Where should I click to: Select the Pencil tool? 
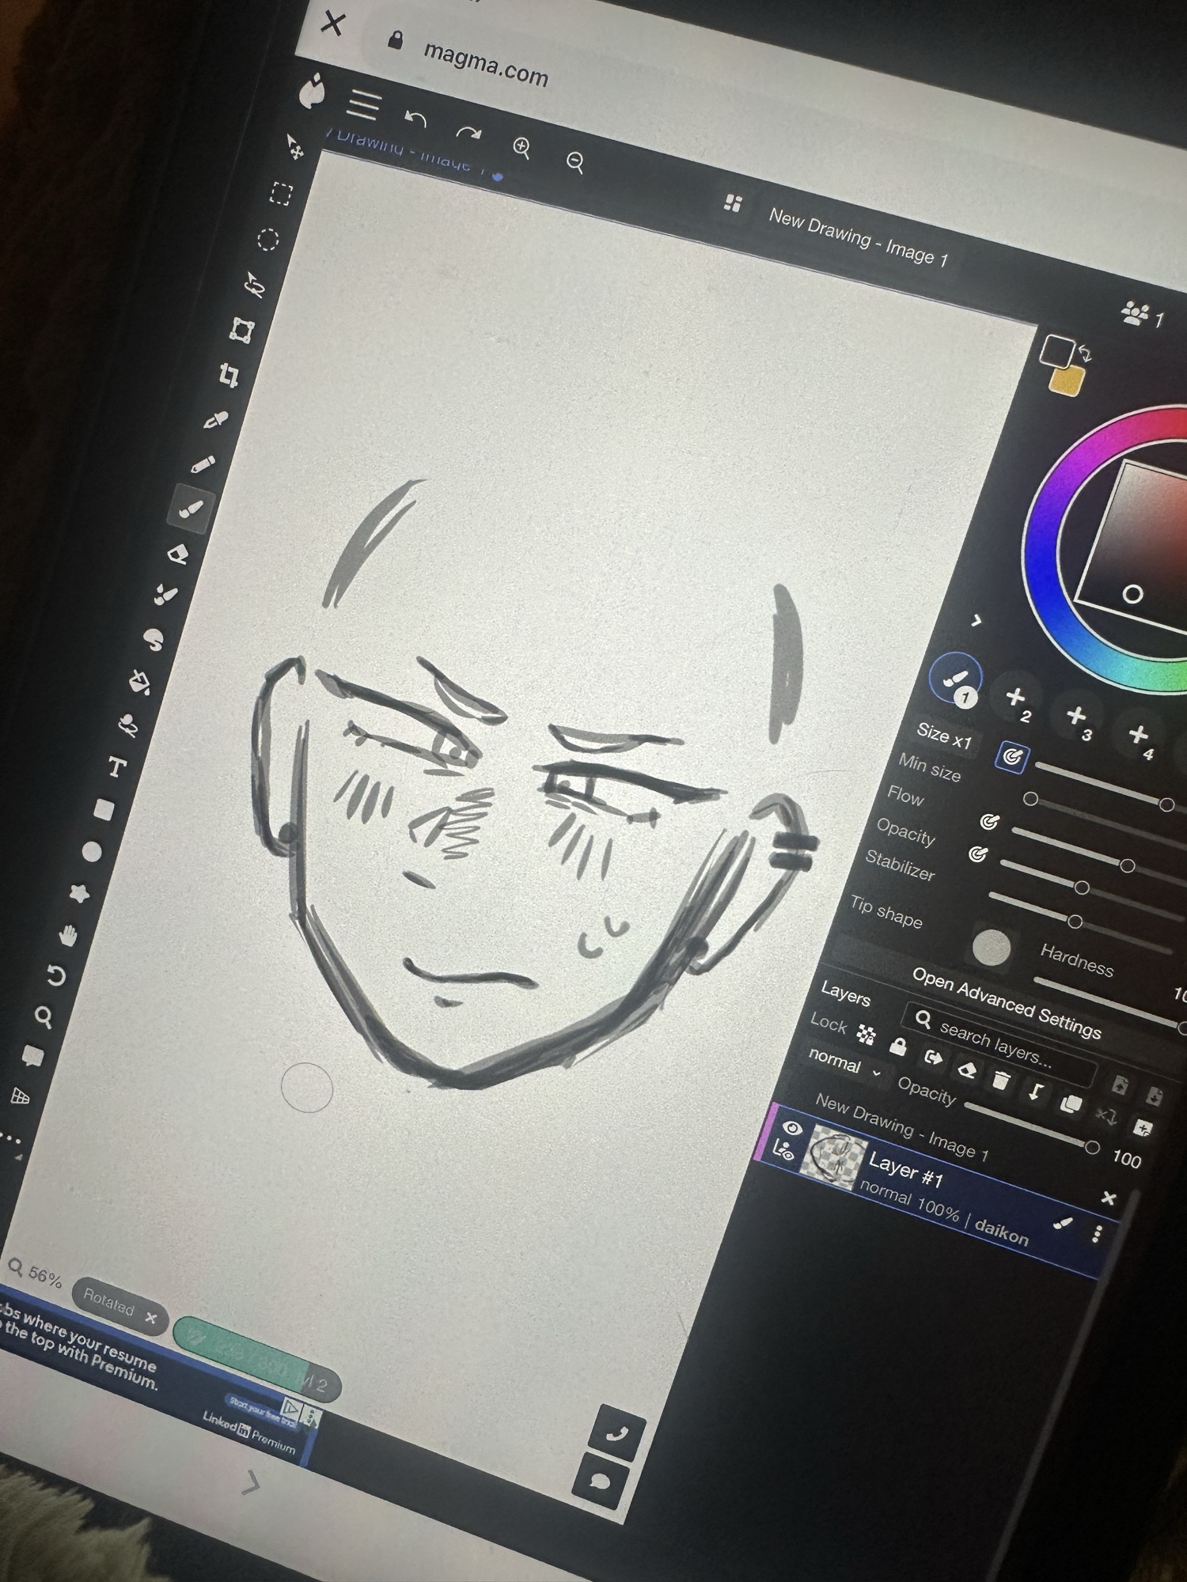click(203, 464)
